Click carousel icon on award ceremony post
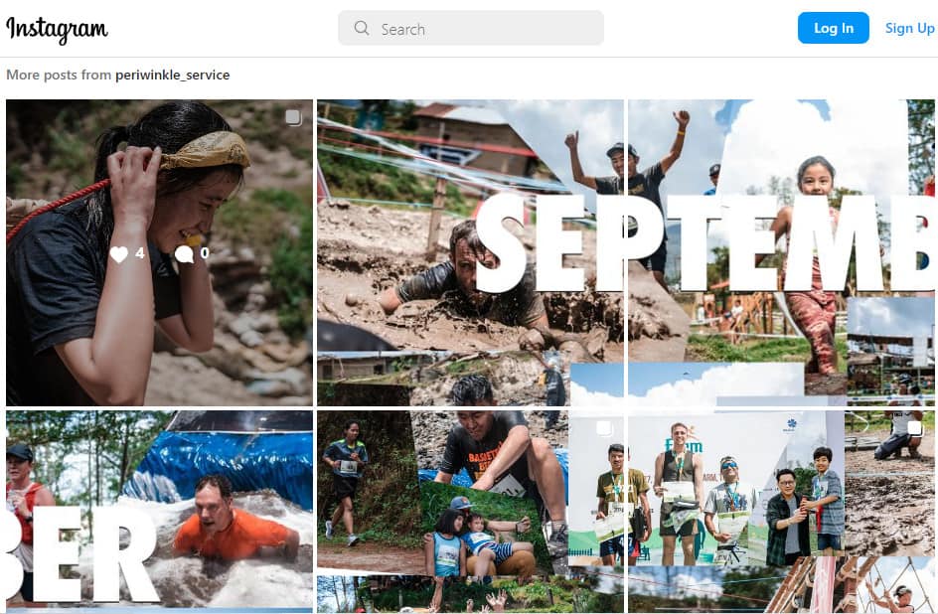Image resolution: width=938 pixels, height=614 pixels. click(x=915, y=428)
